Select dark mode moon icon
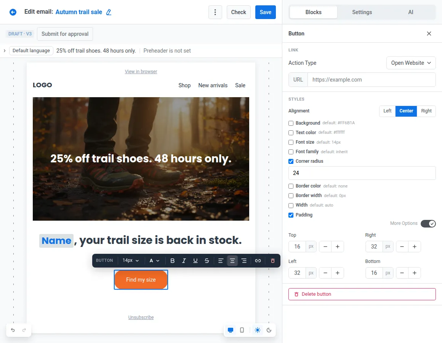Viewport: 442px width, 343px height. 269,330
